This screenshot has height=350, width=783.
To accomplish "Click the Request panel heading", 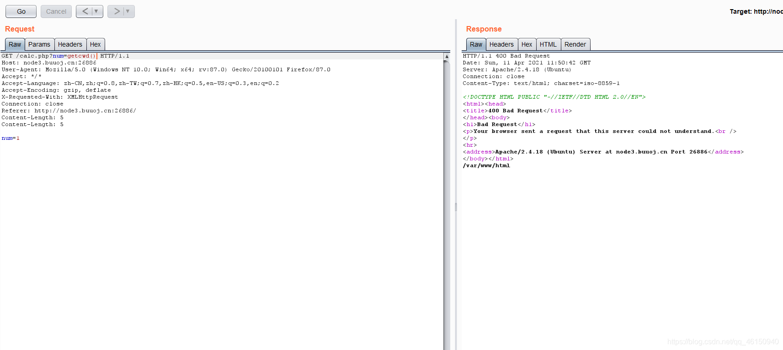I will 20,29.
